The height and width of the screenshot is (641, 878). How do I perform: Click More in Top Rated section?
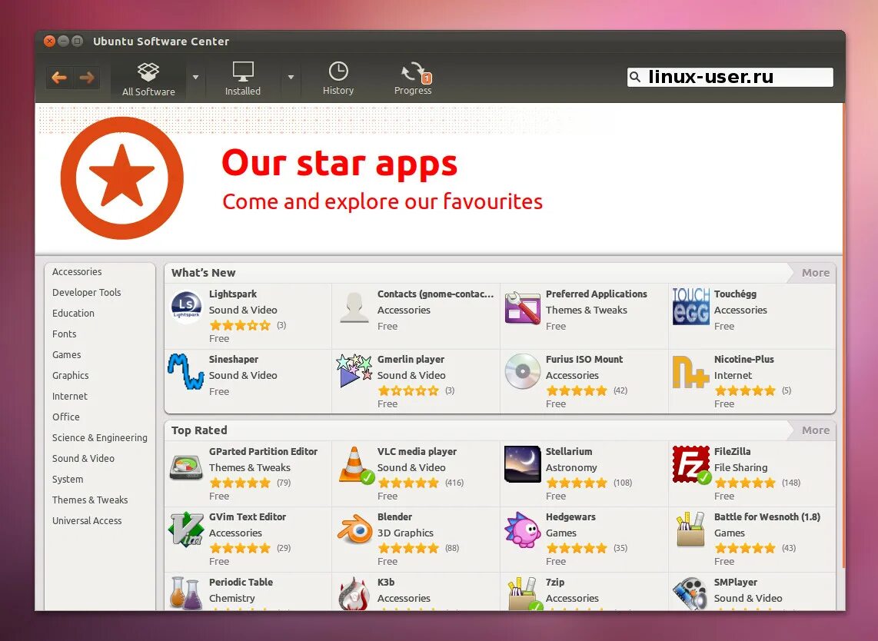coord(815,430)
